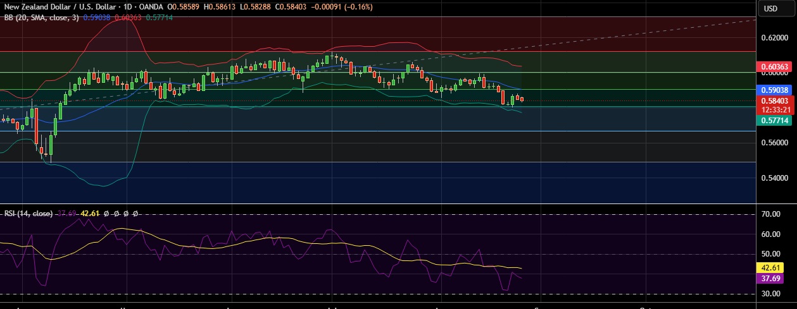Click the blue 0.59038 price axis label

tap(774, 90)
